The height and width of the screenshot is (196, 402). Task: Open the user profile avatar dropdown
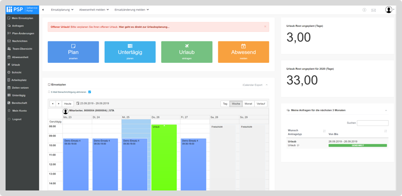click(x=389, y=10)
